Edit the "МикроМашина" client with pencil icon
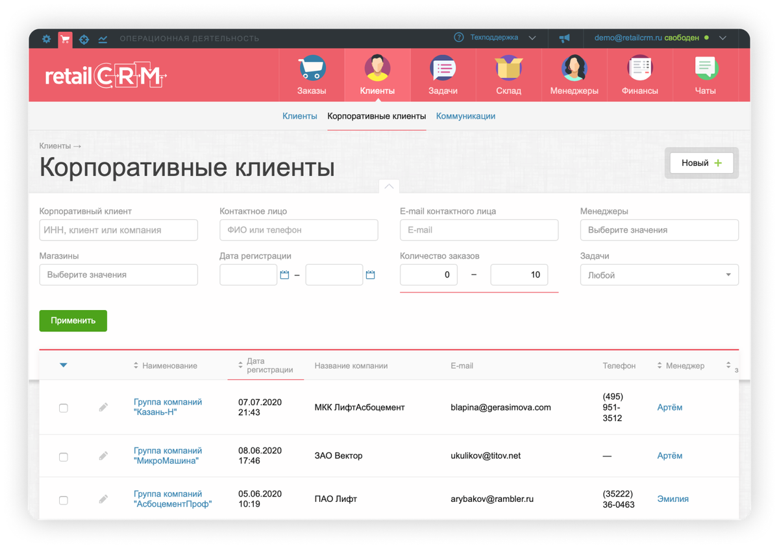The image size is (779, 548). click(103, 456)
